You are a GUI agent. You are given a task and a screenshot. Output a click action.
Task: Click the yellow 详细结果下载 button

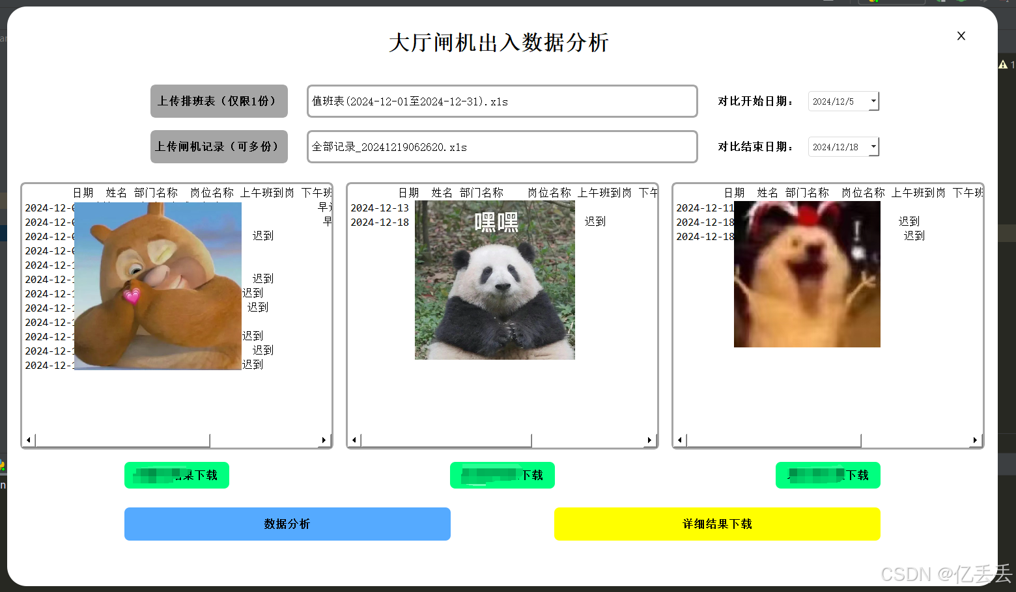click(x=717, y=524)
